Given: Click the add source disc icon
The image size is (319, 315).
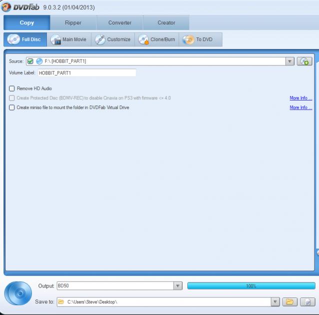Looking at the screenshot, I should pyautogui.click(x=305, y=61).
